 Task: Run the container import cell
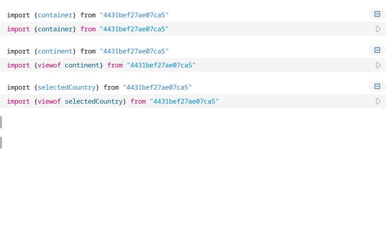click(378, 29)
